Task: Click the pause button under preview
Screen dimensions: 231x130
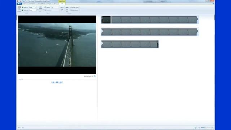Action: point(57,82)
